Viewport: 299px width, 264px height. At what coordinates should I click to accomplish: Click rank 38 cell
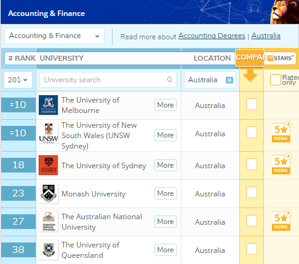18,250
